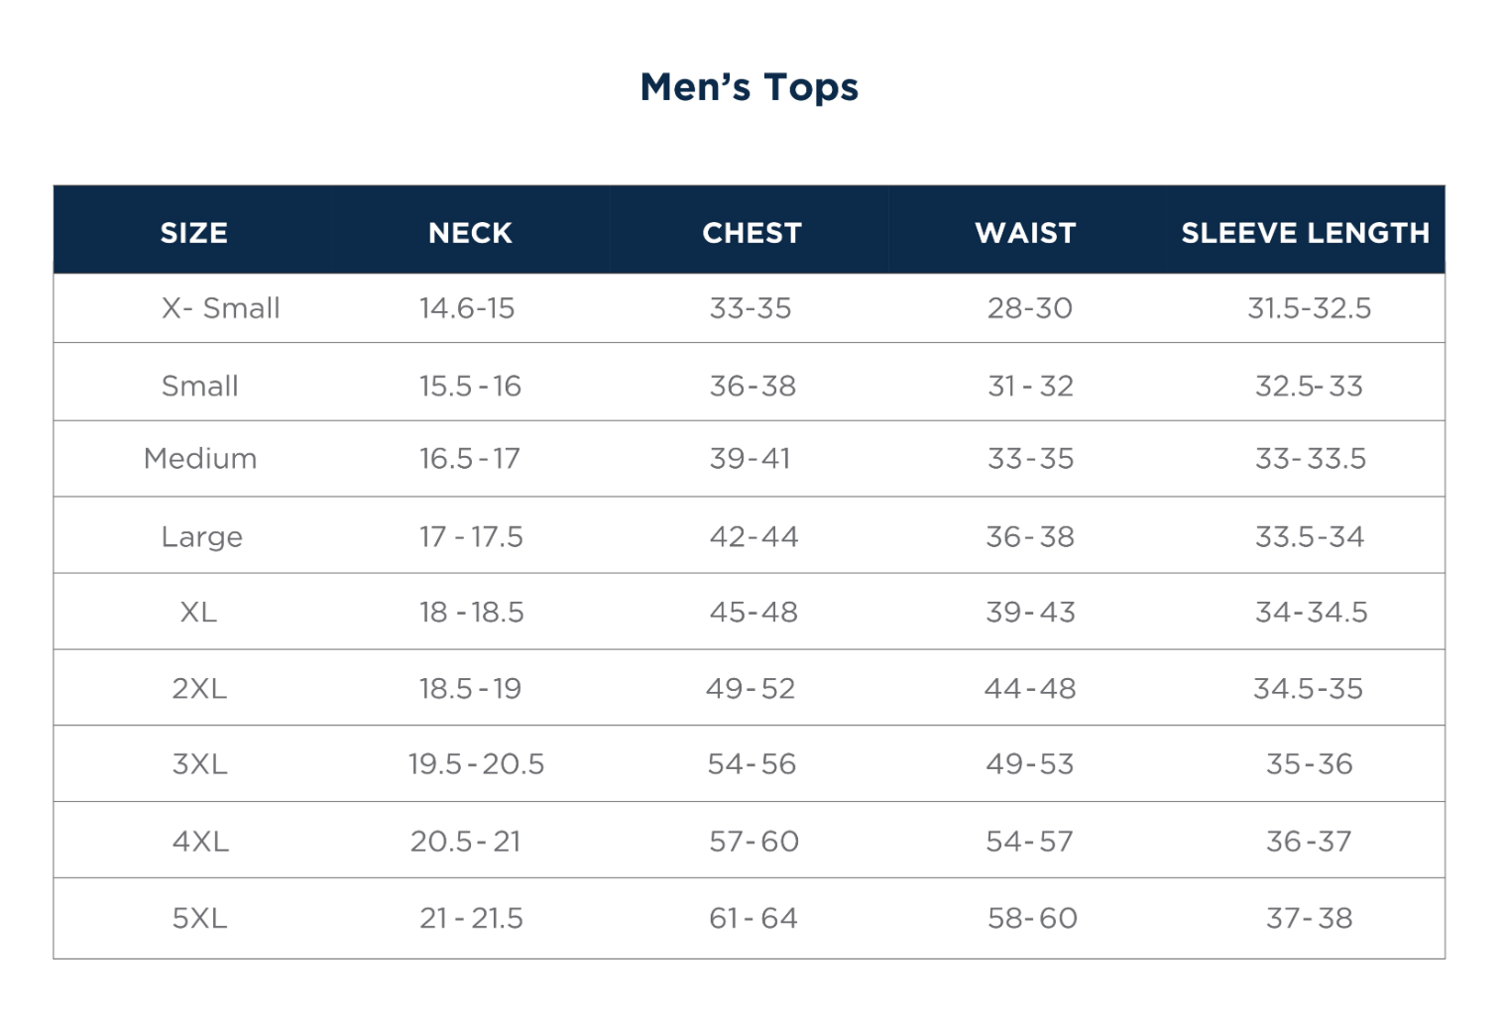
Task: Click the Large size row label
Action: point(201,537)
